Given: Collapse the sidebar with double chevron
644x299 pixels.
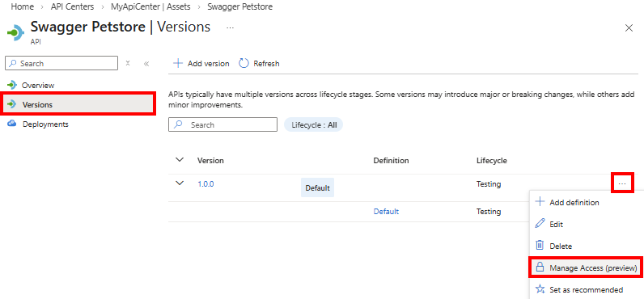Looking at the screenshot, I should (146, 64).
